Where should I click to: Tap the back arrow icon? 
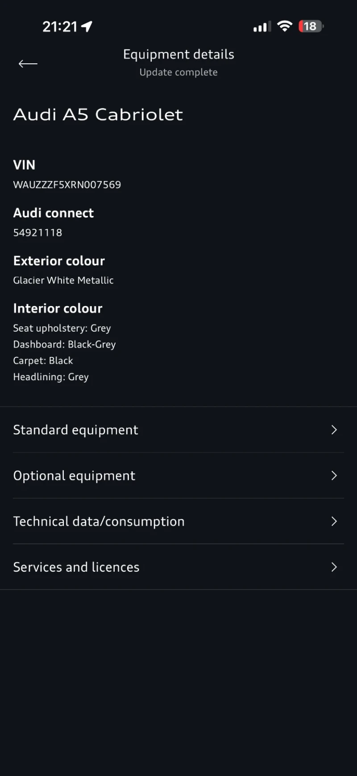coord(28,64)
